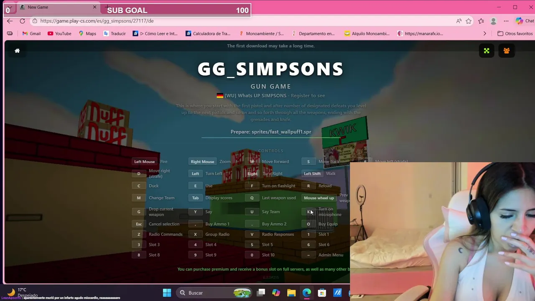Click the V key for Radio Responses
The image size is (535, 301).
[x=252, y=235]
